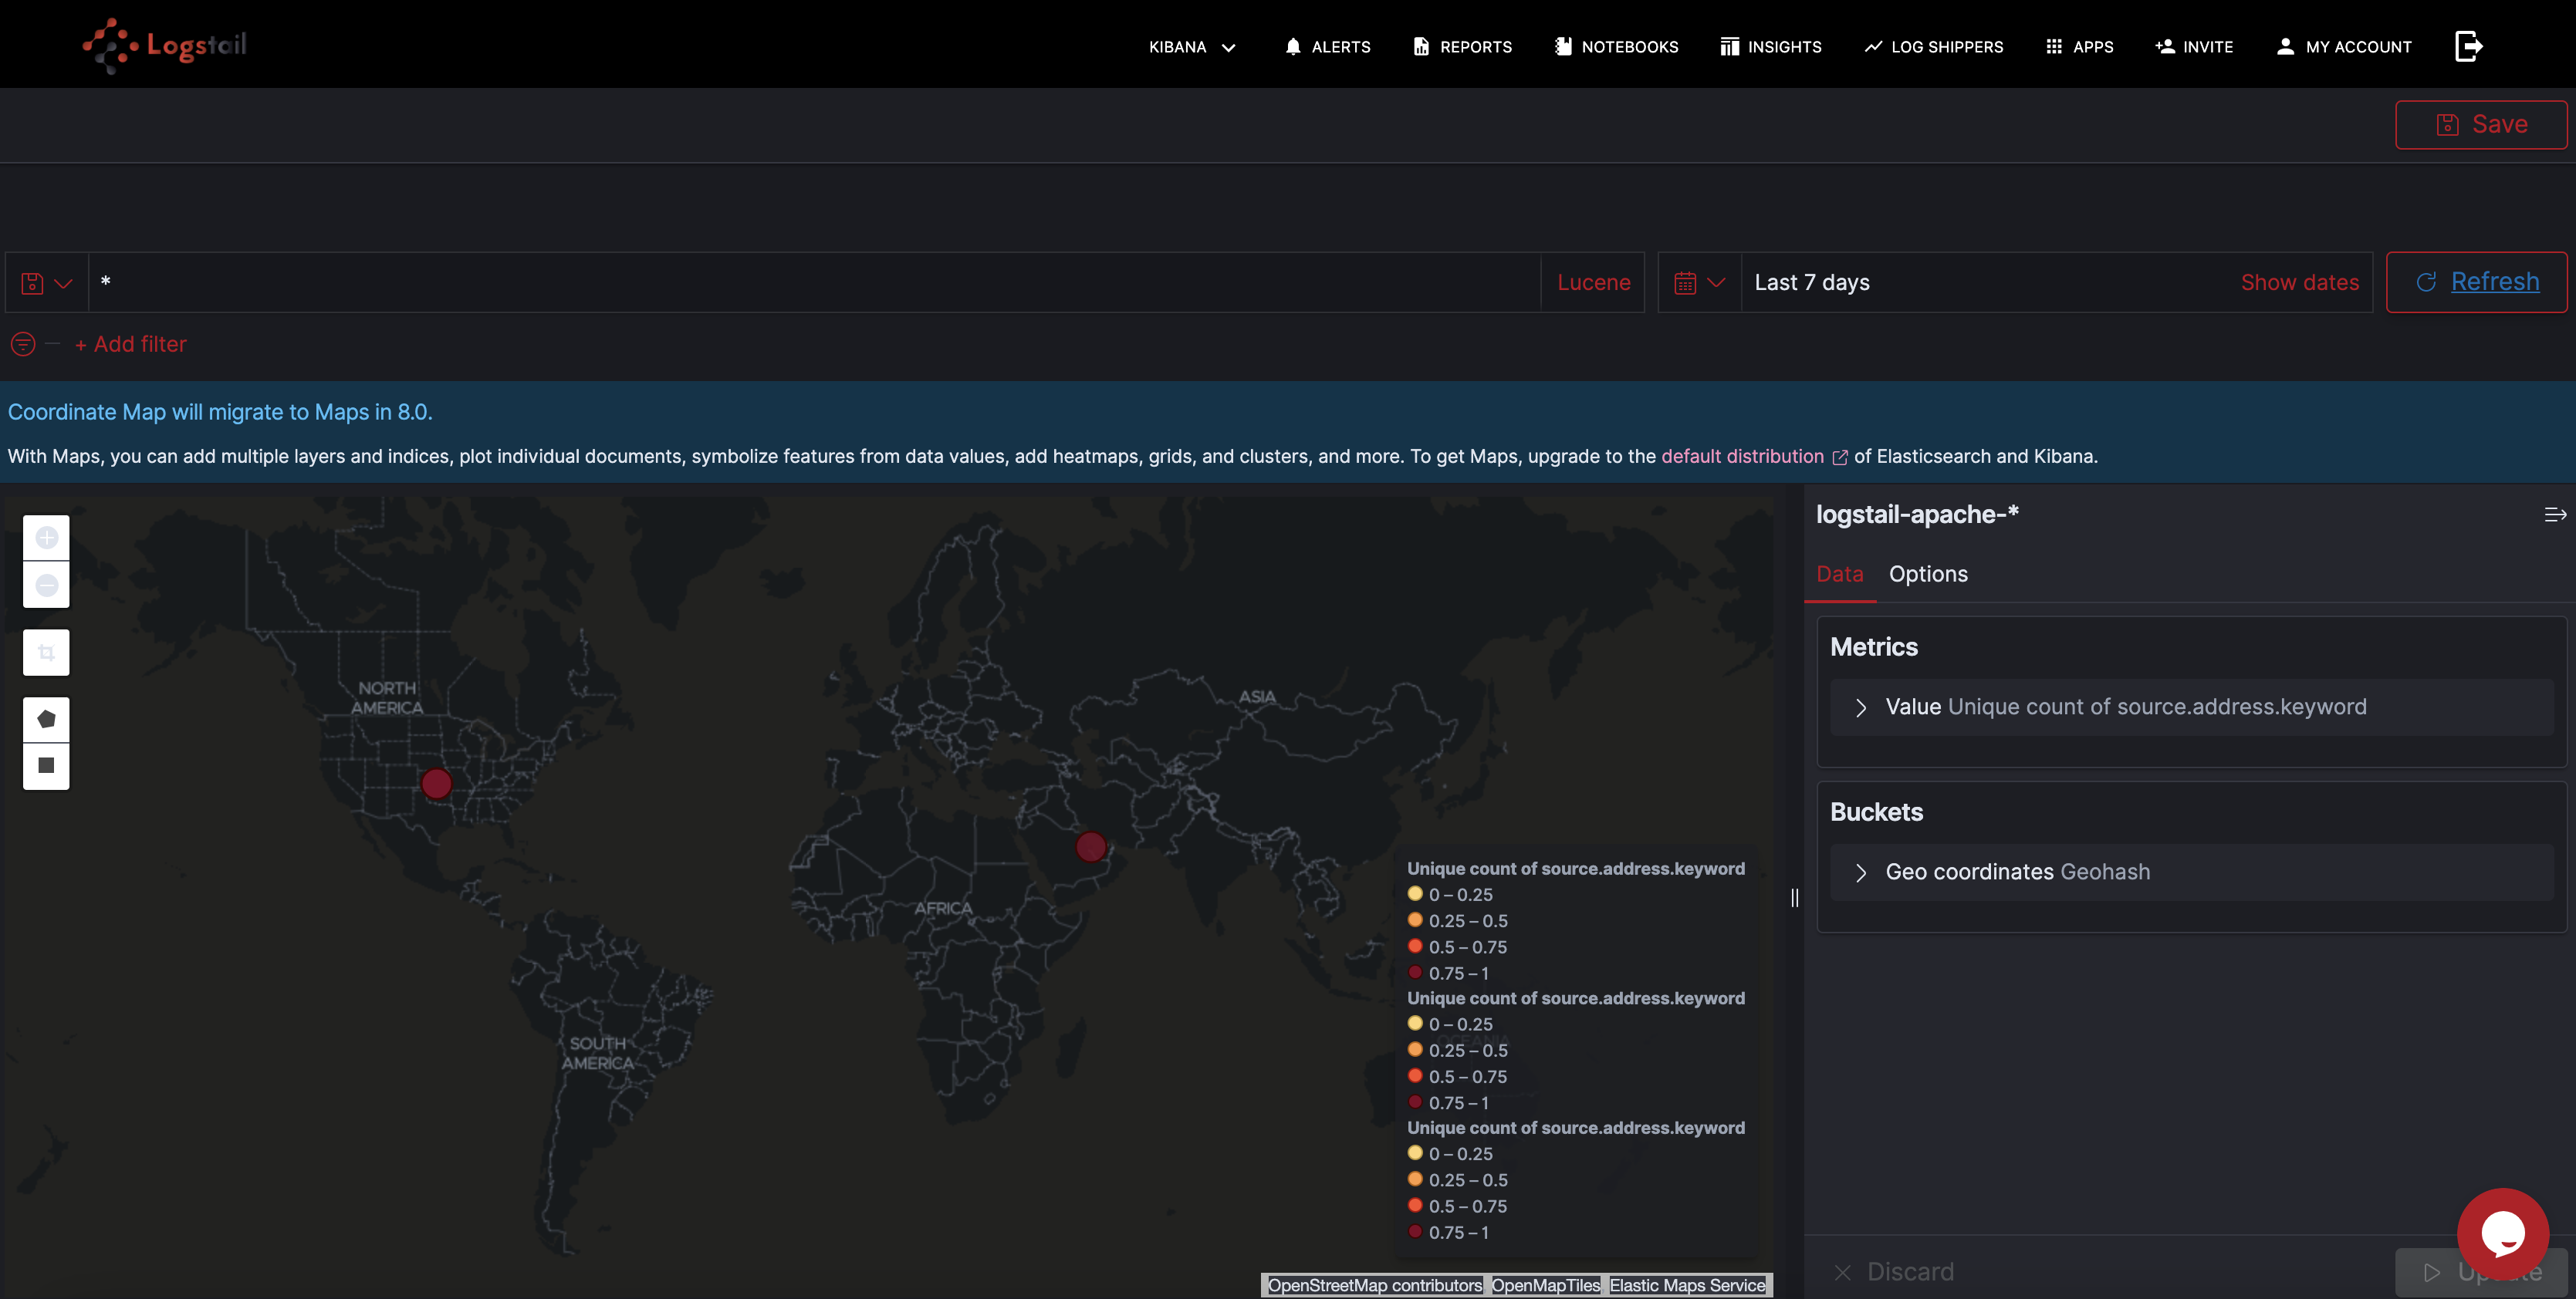Open the date quick menu calendar dropdown

[x=1699, y=283]
